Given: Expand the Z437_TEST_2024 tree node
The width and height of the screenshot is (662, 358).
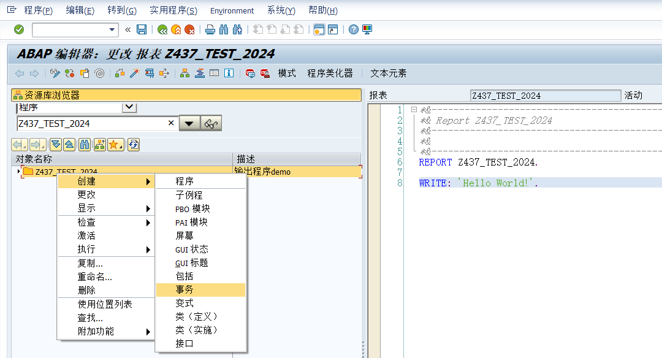Looking at the screenshot, I should tap(18, 170).
